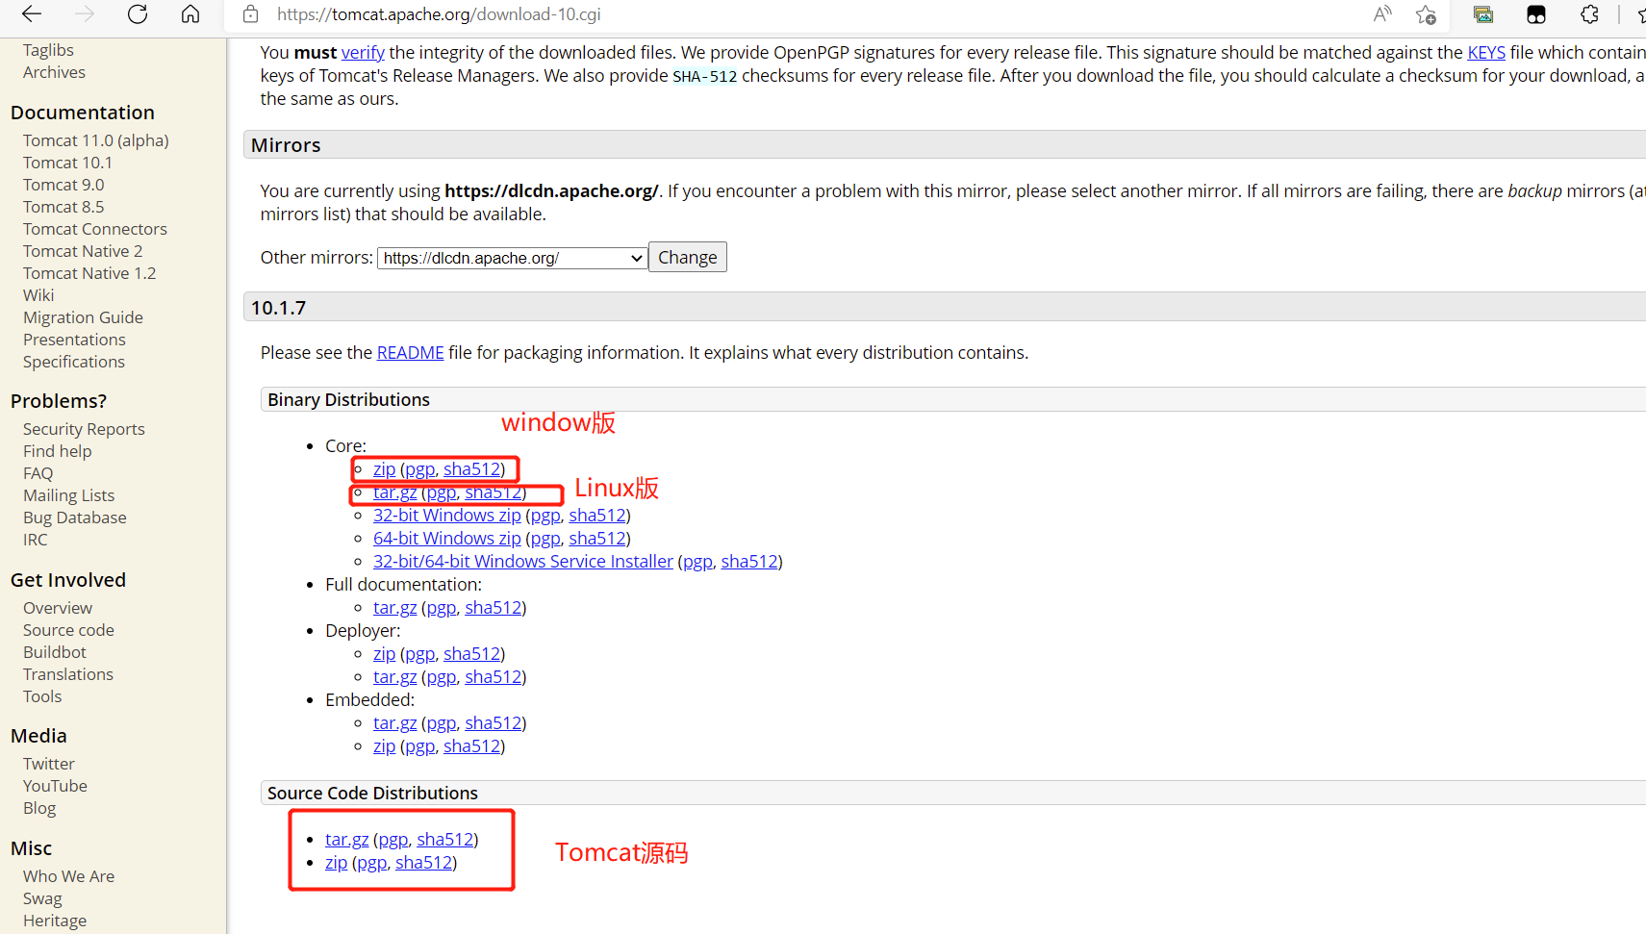
Task: Open Who We Are link
Action: (68, 876)
